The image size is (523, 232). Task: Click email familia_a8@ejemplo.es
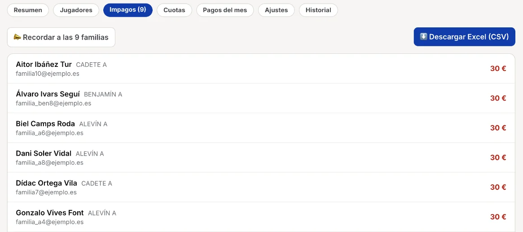pyautogui.click(x=49, y=162)
